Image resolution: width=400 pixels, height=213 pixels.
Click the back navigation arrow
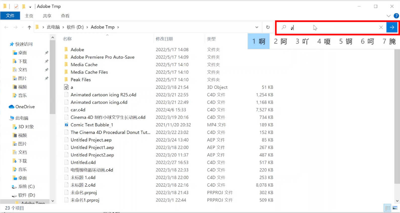click(7, 27)
